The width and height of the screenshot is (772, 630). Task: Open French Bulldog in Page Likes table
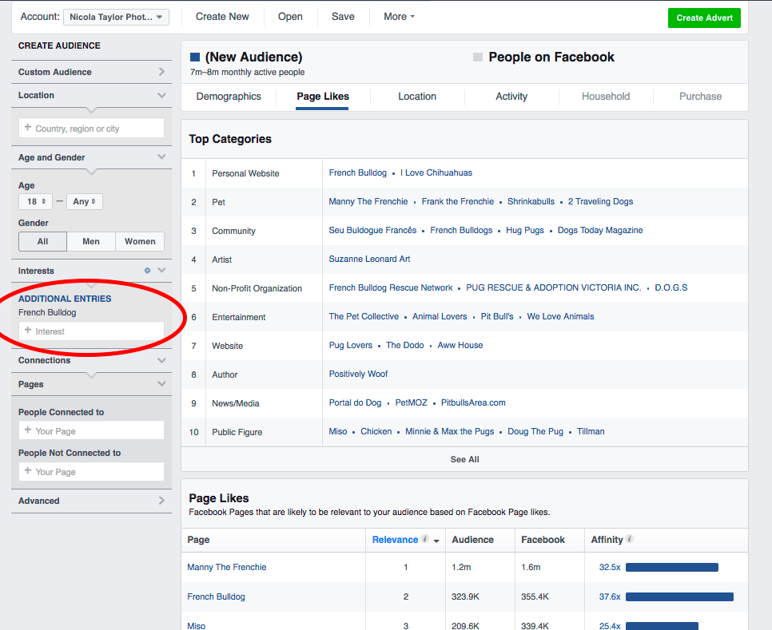(x=216, y=596)
